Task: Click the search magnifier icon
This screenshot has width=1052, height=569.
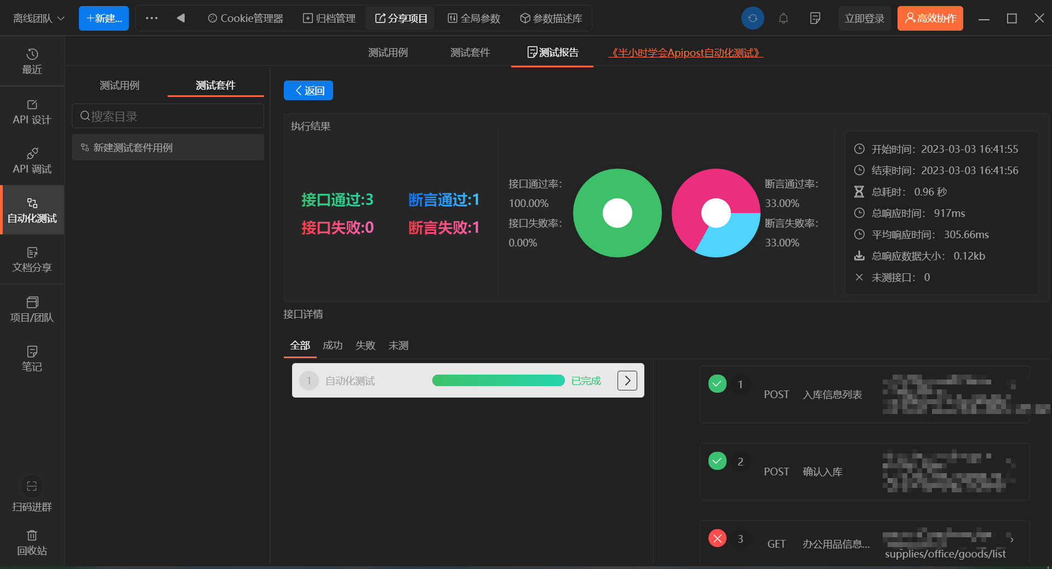Action: click(x=85, y=116)
